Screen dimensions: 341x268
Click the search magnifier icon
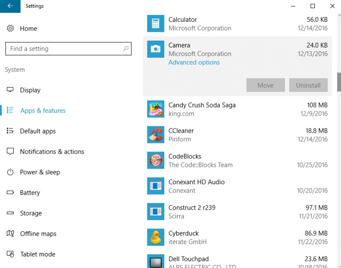126,49
